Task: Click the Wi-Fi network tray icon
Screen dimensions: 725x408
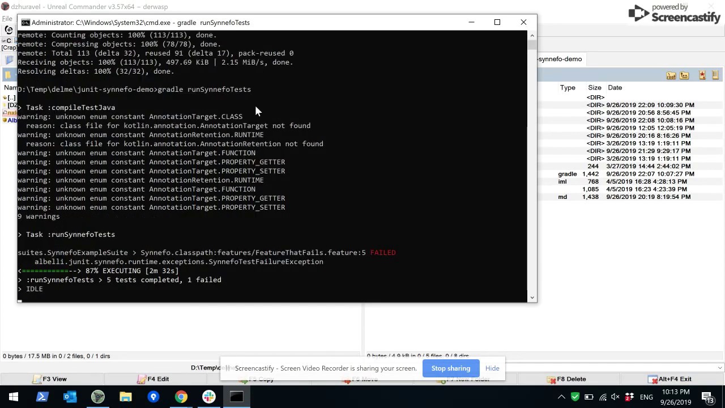Action: [x=603, y=397]
